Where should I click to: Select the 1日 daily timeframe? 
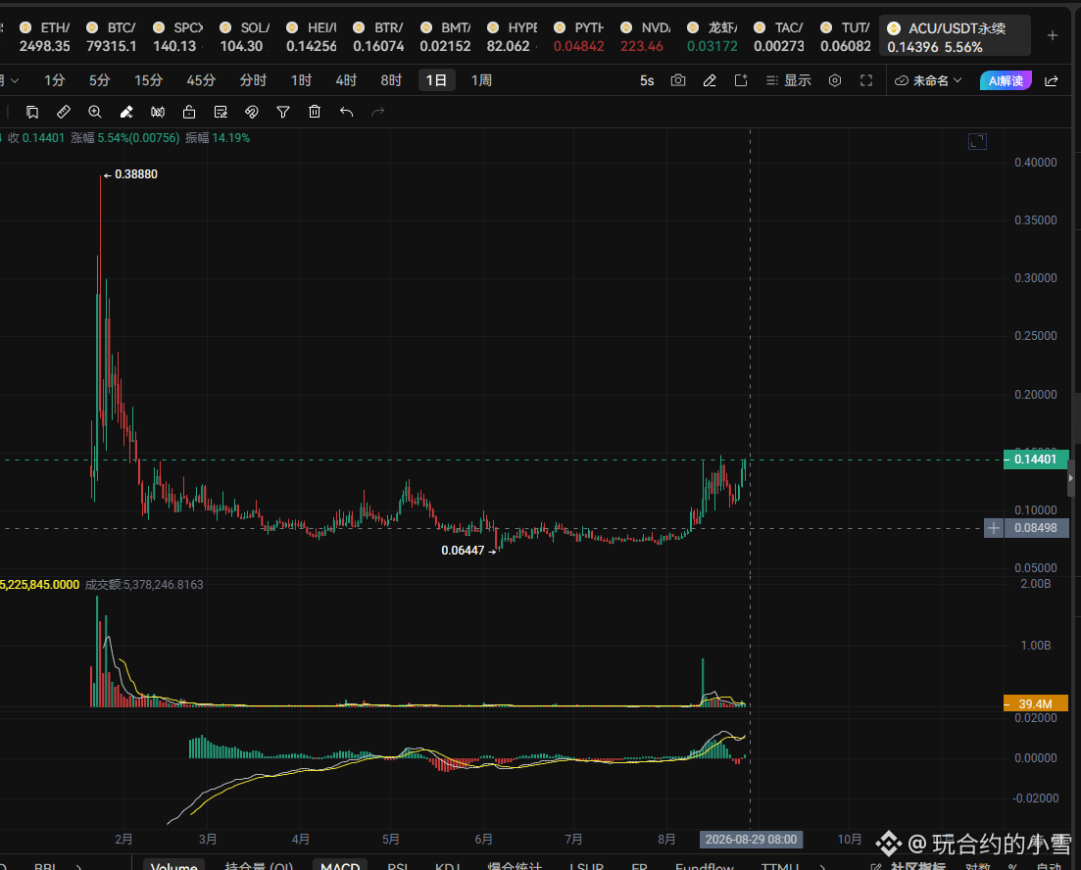click(436, 80)
